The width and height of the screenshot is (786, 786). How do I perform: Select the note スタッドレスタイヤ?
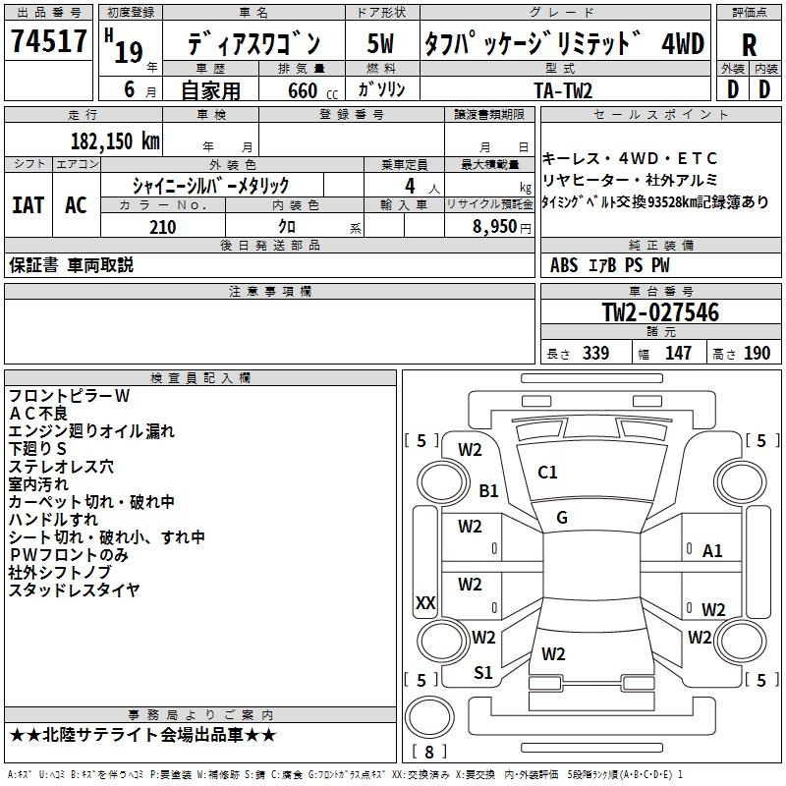click(75, 589)
